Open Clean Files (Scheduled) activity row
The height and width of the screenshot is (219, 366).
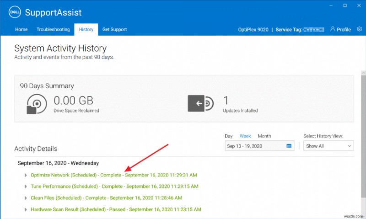[x=106, y=198]
